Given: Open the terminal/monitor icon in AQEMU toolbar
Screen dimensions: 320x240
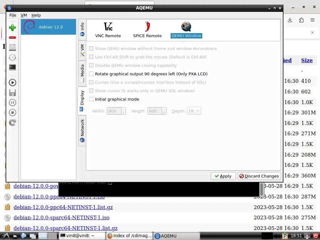Looking at the screenshot, I should click(12, 67).
